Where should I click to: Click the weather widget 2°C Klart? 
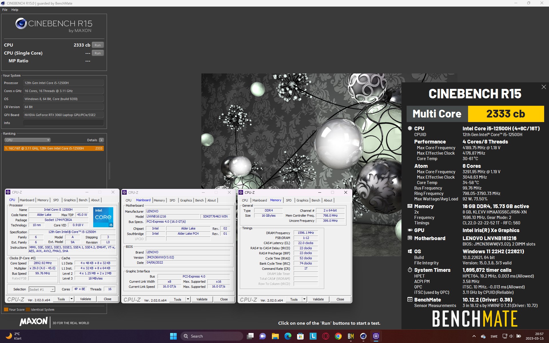tap(14, 336)
